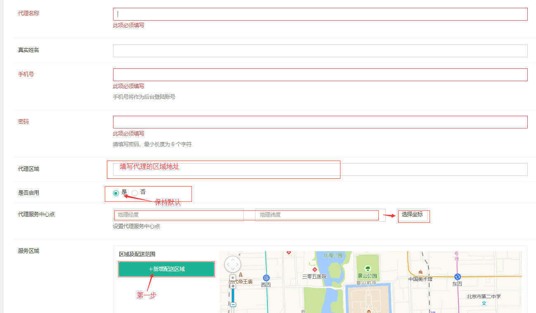Click the 景山前街 street label on map
This screenshot has width=536, height=313.
tap(366, 283)
